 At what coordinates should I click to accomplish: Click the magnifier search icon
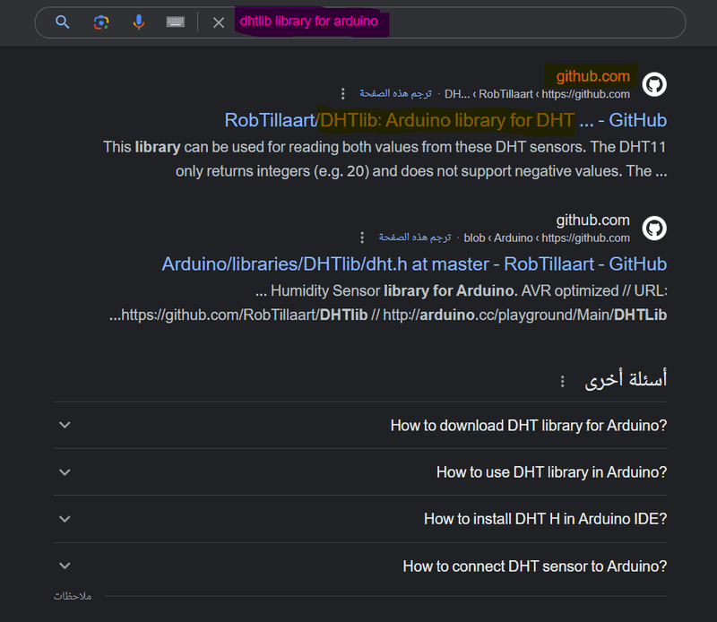point(63,22)
